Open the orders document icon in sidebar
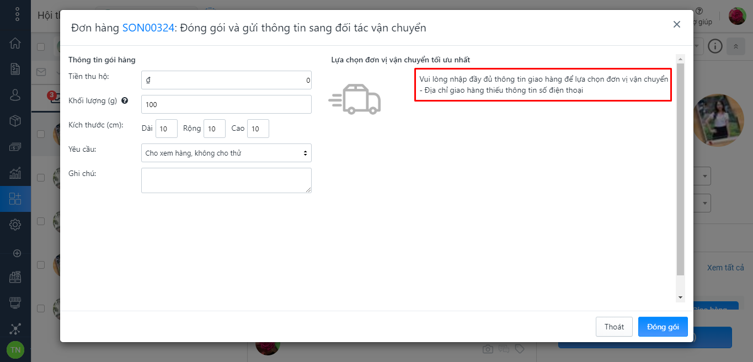753x362 pixels. pyautogui.click(x=15, y=69)
